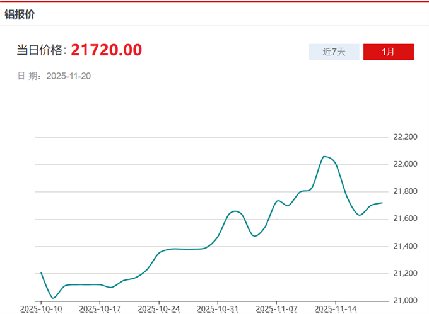Viewport: 429px width, 314px height.
Task: Click the 当日价格 label
Action: [x=41, y=50]
